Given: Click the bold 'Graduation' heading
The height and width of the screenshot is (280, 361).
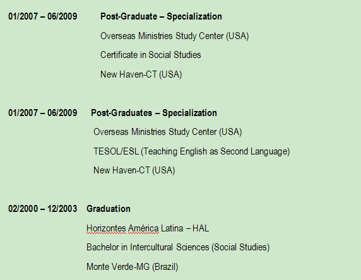Looking at the screenshot, I should coord(109,209).
